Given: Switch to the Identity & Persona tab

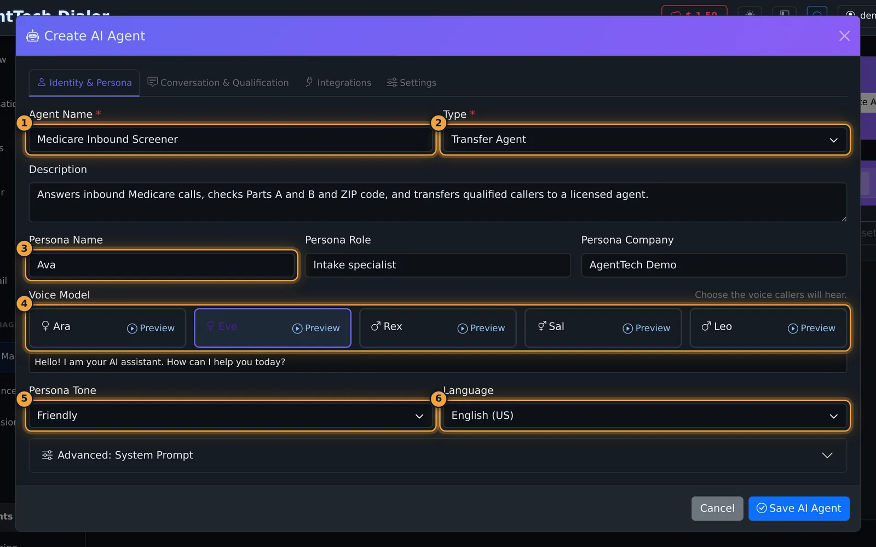Looking at the screenshot, I should (84, 83).
